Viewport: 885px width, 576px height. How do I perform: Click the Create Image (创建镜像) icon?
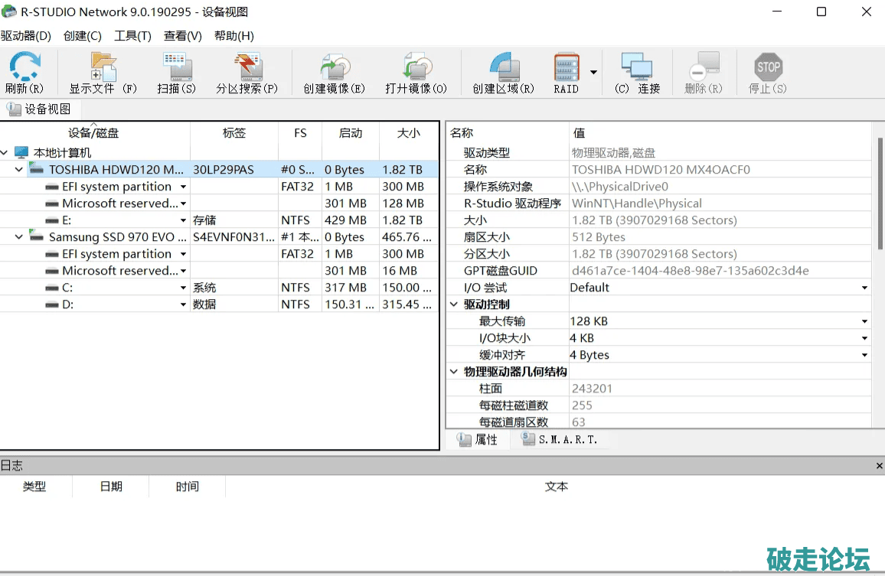pos(334,68)
